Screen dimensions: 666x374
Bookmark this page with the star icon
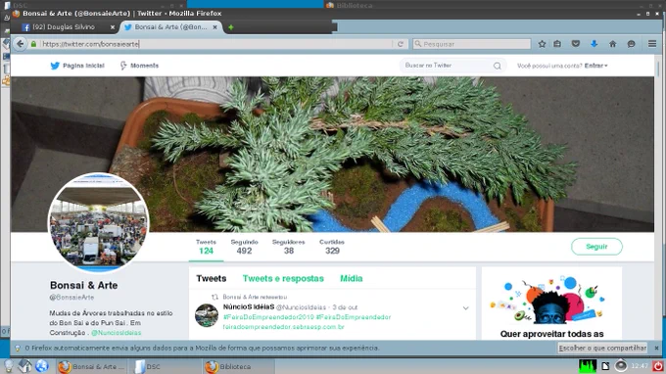pyautogui.click(x=542, y=44)
